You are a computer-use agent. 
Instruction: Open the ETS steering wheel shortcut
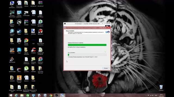19,22
